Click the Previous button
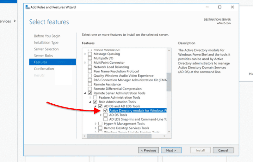253x162 pixels. click(x=148, y=150)
